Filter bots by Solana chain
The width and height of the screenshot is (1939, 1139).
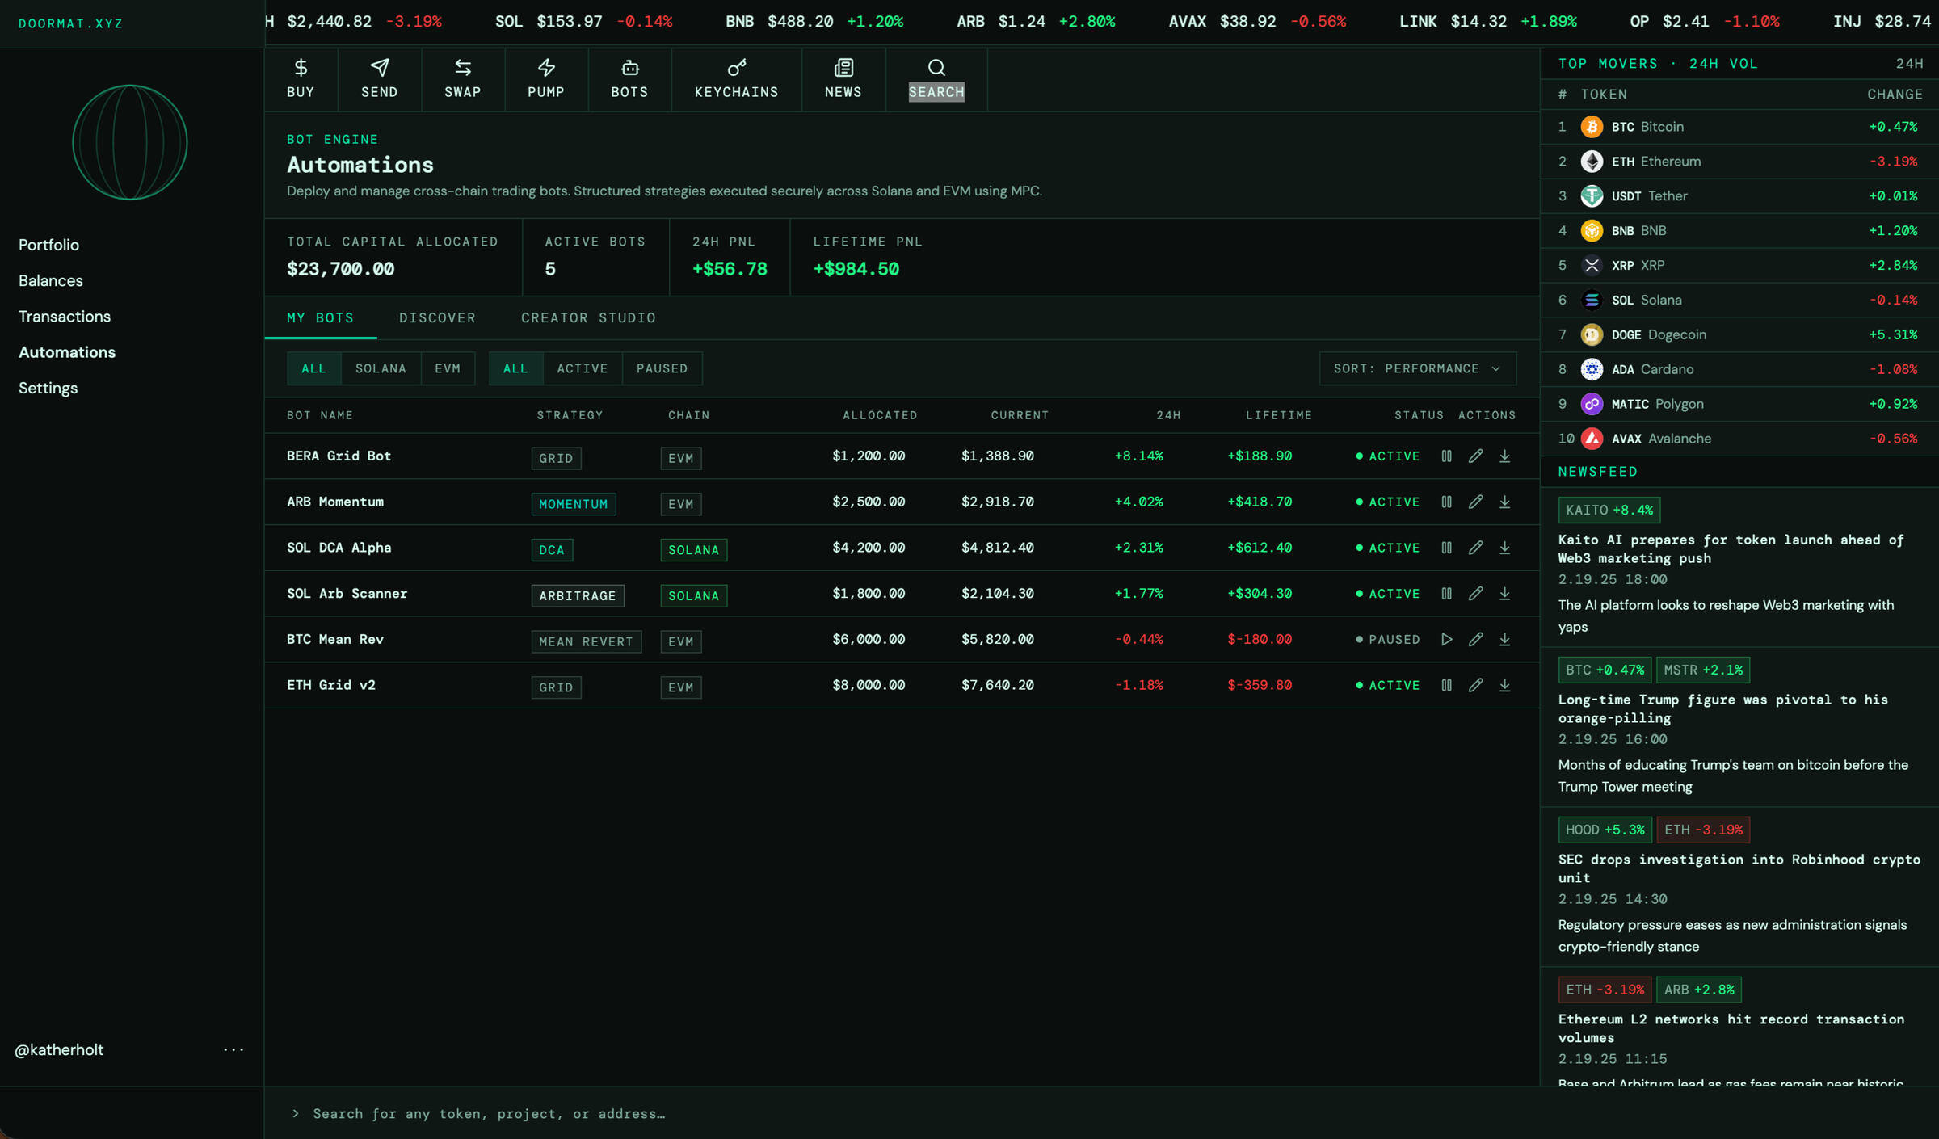[x=381, y=368]
